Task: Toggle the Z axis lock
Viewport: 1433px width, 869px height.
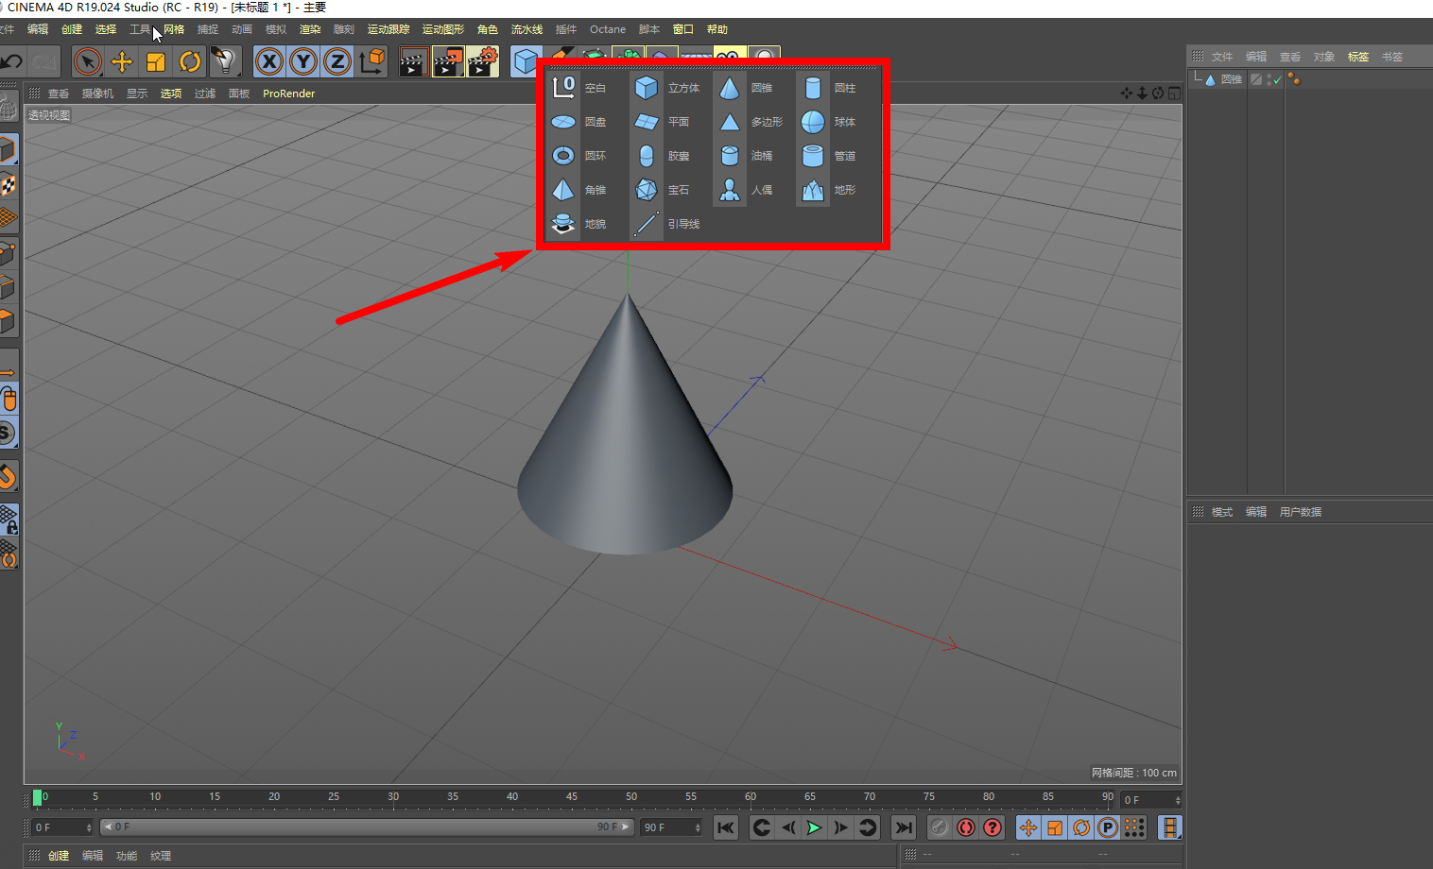Action: (x=337, y=62)
